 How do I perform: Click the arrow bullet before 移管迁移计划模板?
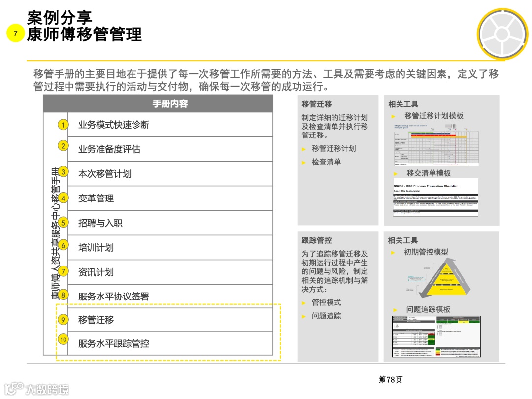pos(393,116)
